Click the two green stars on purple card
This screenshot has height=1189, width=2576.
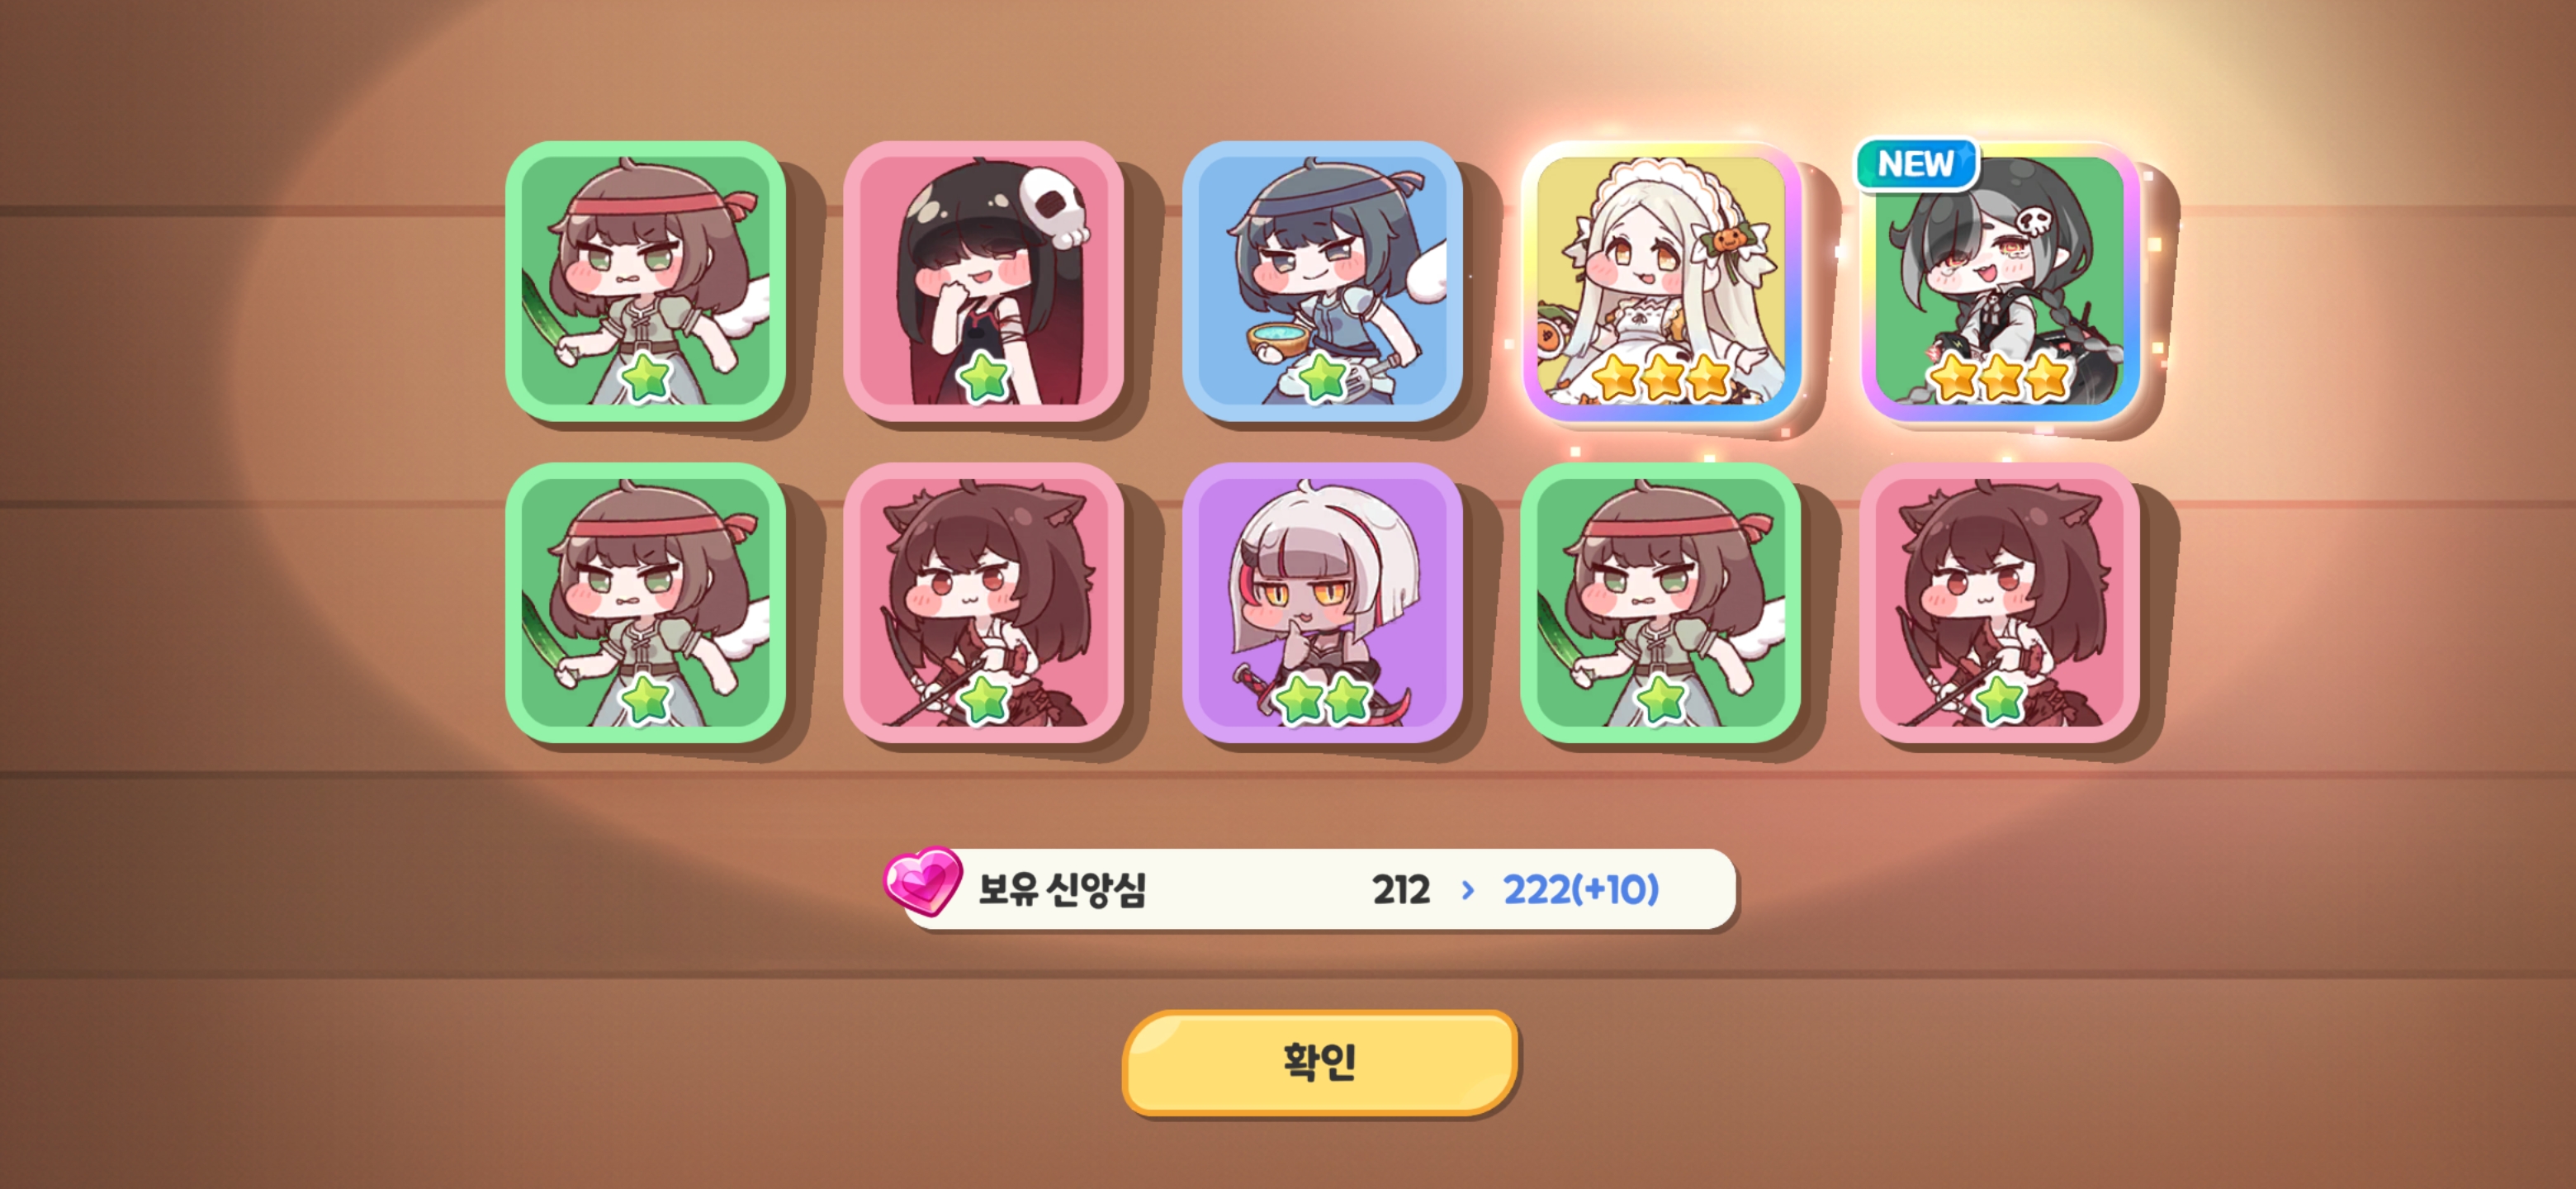[1322, 698]
